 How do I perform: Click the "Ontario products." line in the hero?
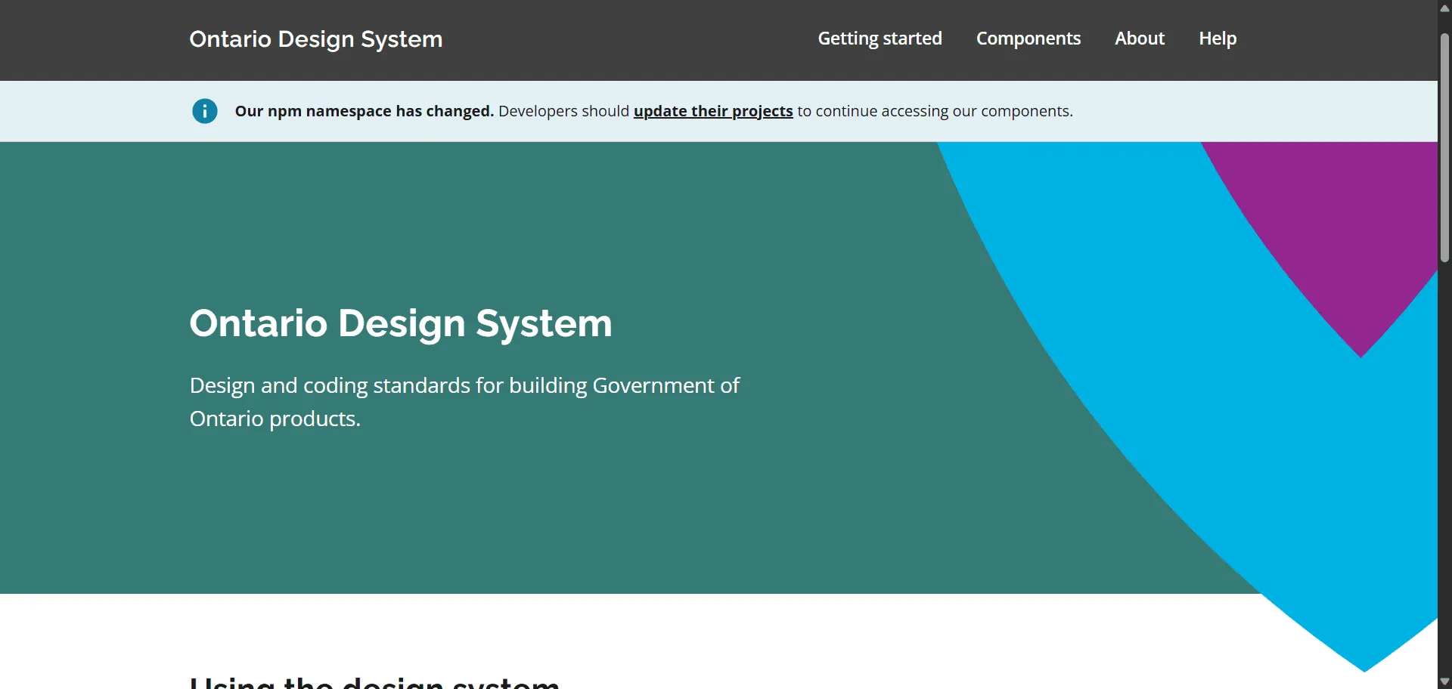pyautogui.click(x=275, y=419)
